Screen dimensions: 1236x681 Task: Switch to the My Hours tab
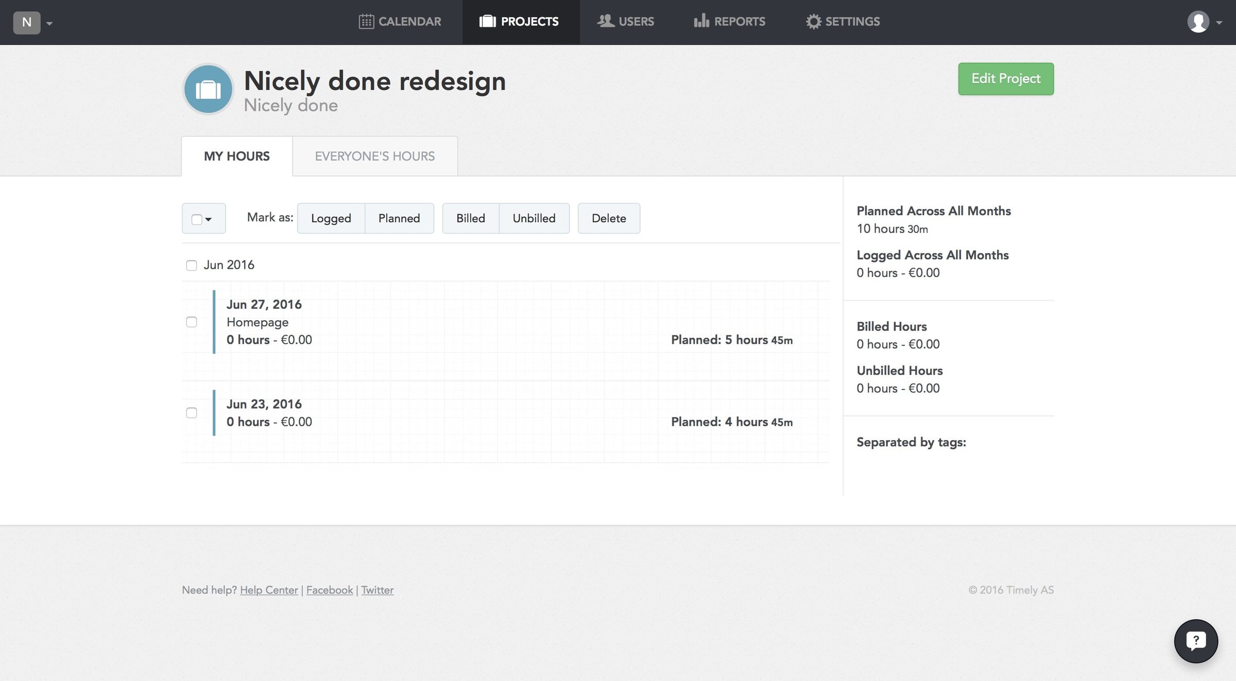click(237, 156)
